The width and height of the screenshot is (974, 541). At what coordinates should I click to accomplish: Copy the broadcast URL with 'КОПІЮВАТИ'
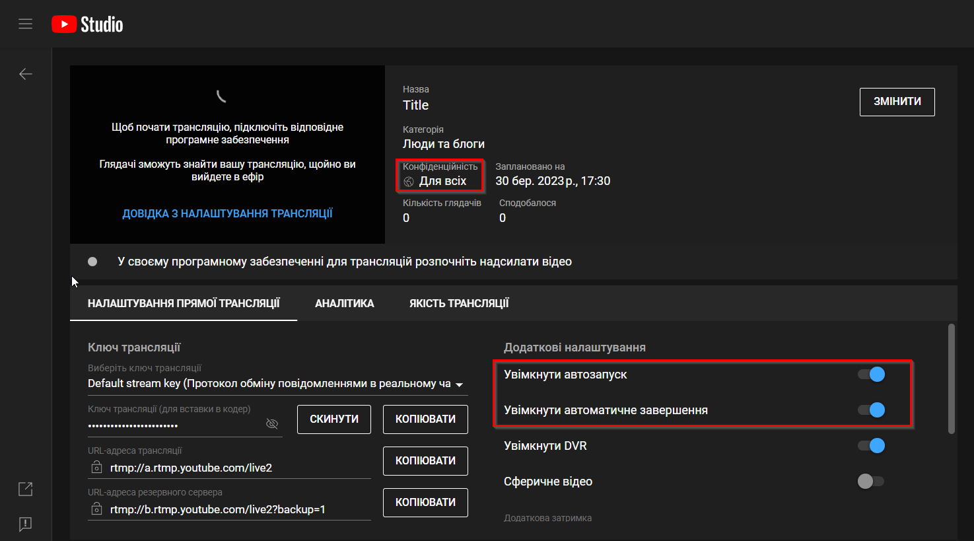pyautogui.click(x=425, y=460)
